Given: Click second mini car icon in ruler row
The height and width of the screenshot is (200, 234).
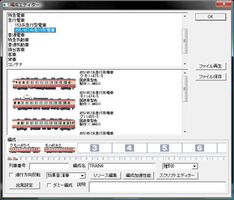Looking at the screenshot, I should click(16, 158).
